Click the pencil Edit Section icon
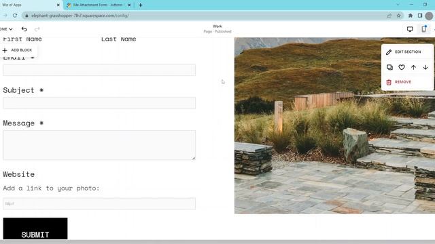The image size is (435, 244). (x=389, y=52)
